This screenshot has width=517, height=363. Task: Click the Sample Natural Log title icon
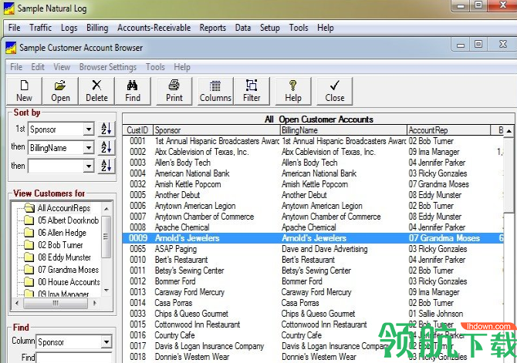click(x=9, y=8)
